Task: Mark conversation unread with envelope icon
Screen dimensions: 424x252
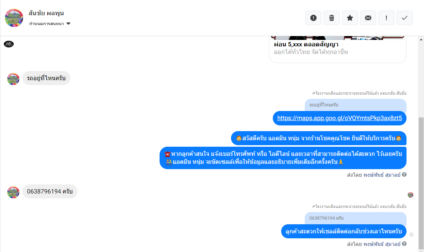Action: pos(368,18)
